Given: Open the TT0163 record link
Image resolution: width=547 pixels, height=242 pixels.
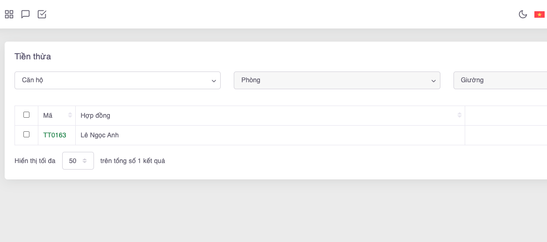Looking at the screenshot, I should [55, 135].
